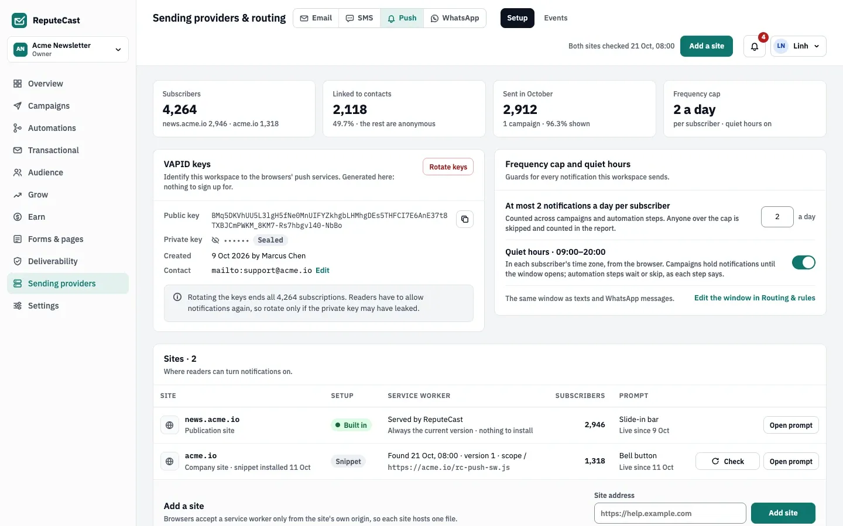843x526 pixels.
Task: Open prompt for news.acme.io
Action: coord(791,425)
